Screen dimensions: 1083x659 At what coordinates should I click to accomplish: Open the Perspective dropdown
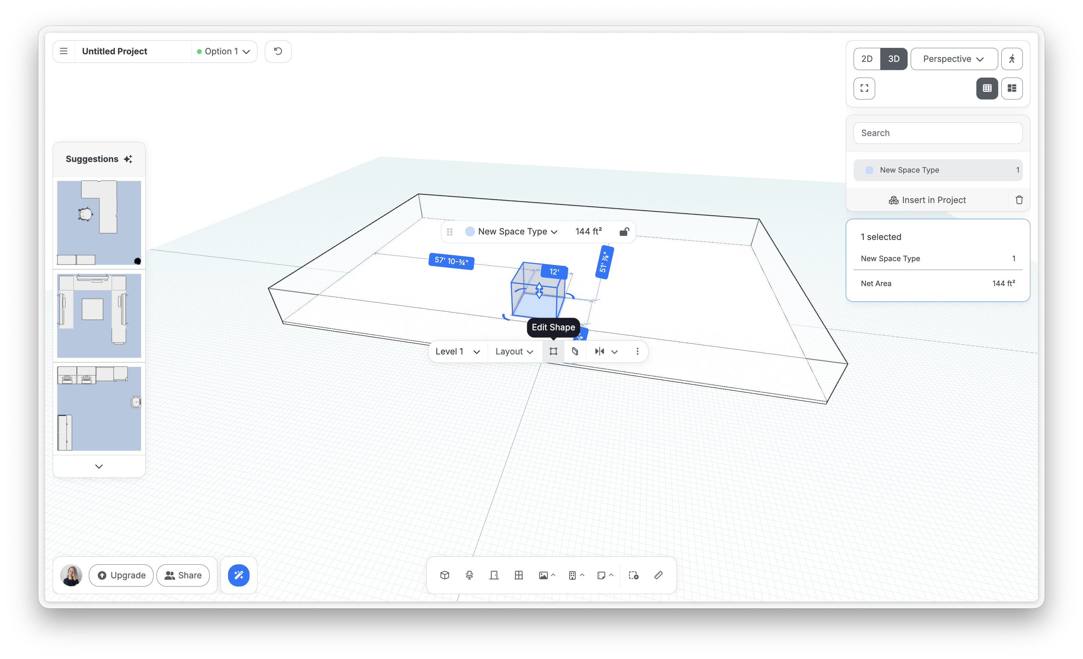click(x=954, y=59)
